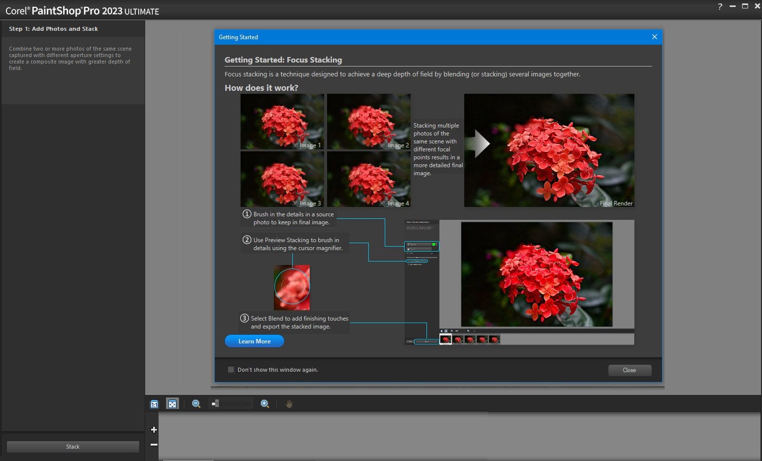This screenshot has width=762, height=461.
Task: Open Help via the question mark icon
Action: 720,6
